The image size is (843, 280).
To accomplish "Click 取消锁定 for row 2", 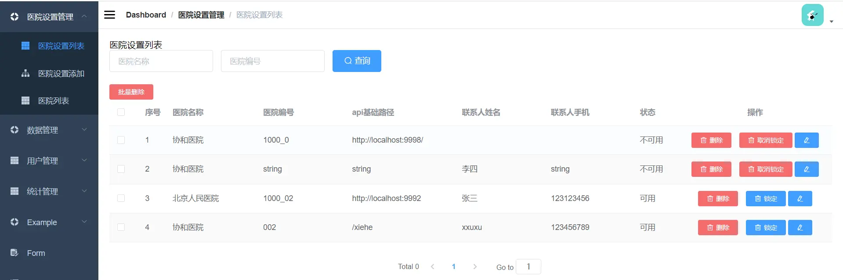I will coord(766,169).
